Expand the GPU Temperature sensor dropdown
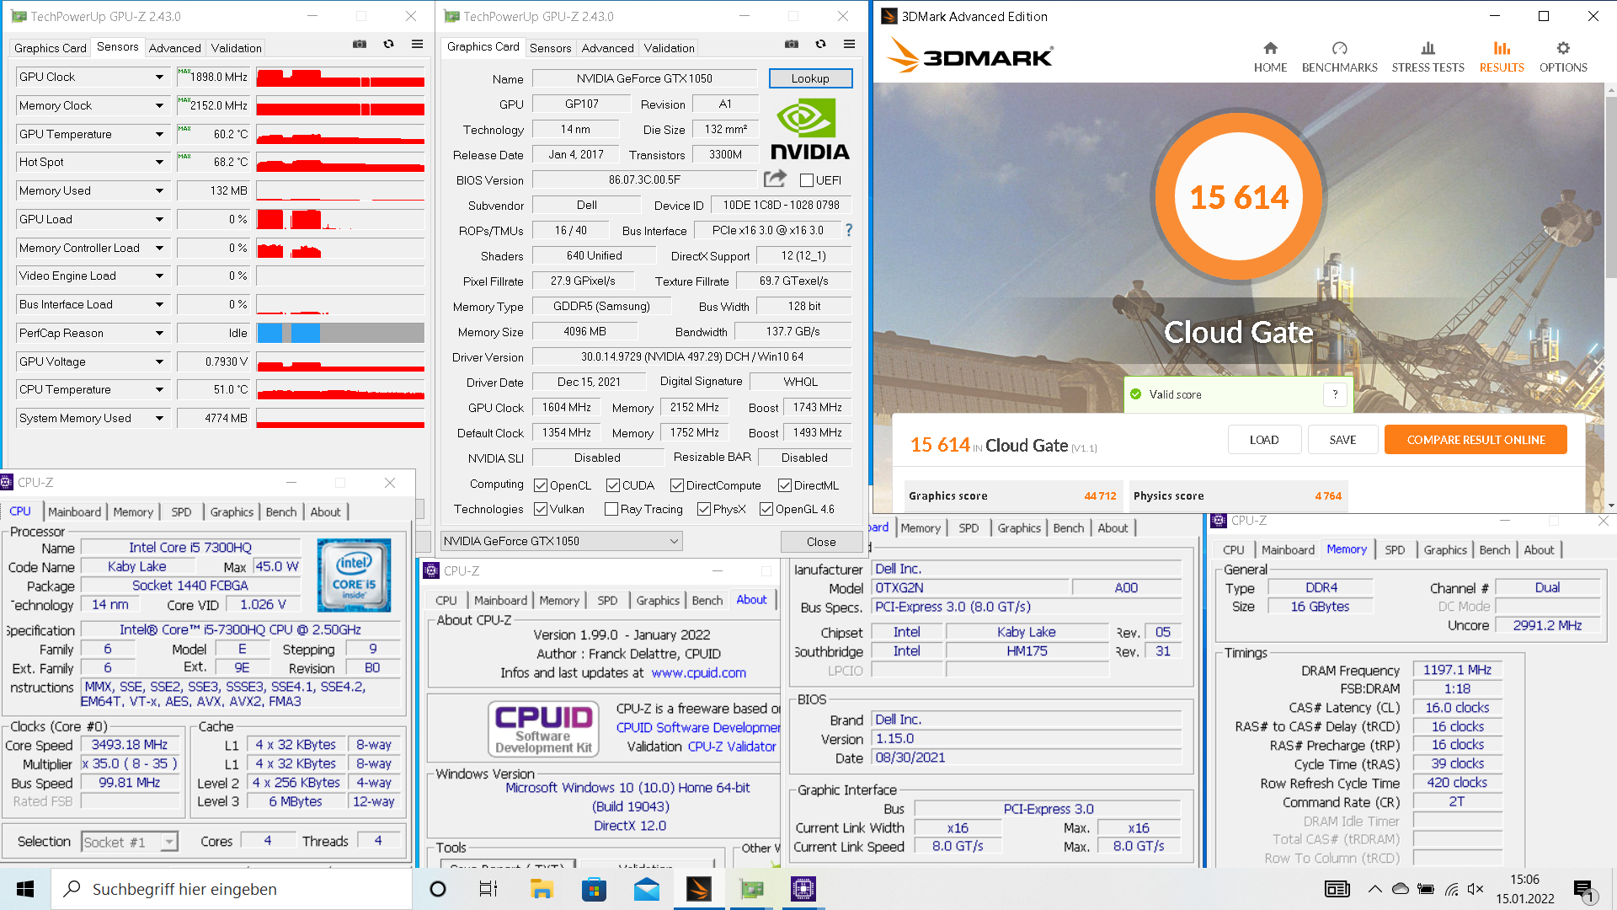 159,134
